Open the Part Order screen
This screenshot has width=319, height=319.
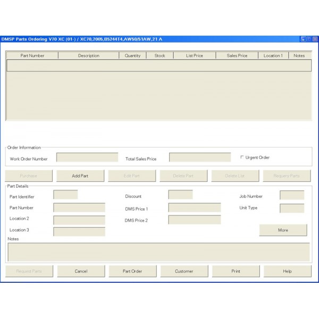tap(132, 271)
